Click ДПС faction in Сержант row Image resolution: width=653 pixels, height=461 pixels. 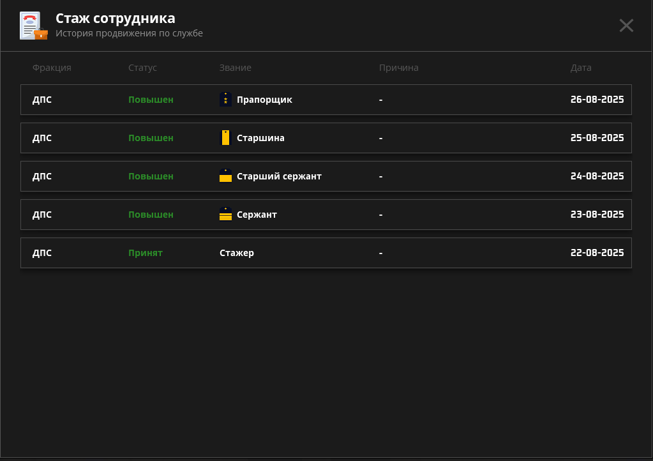(x=42, y=215)
